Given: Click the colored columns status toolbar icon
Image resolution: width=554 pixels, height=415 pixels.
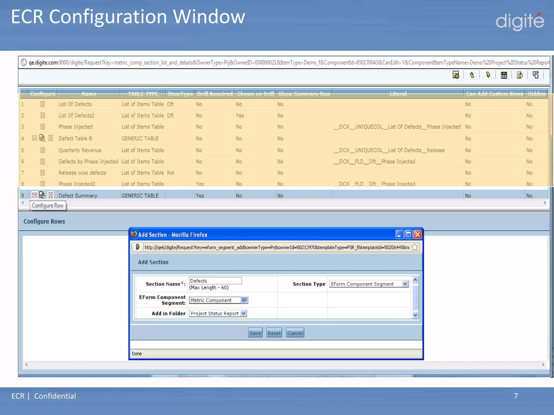Looking at the screenshot, I should (x=504, y=75).
